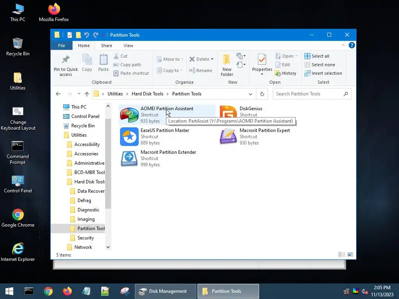The image size is (399, 299).
Task: Click Select none in ribbon
Action: tap(320, 65)
